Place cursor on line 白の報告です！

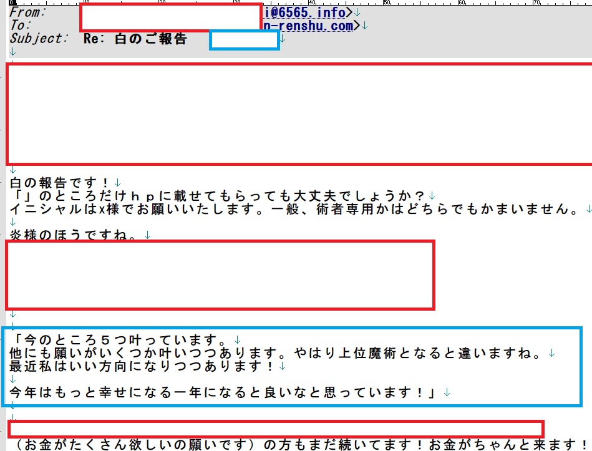click(60, 183)
